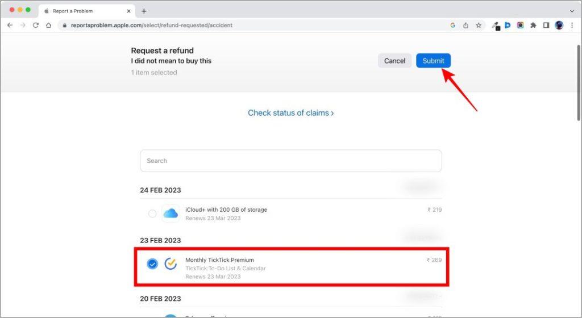Reload the page
This screenshot has width=582, height=318.
(x=36, y=25)
